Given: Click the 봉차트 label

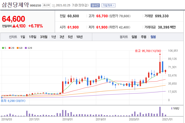Looking at the screenshot, I should pos(124,37).
